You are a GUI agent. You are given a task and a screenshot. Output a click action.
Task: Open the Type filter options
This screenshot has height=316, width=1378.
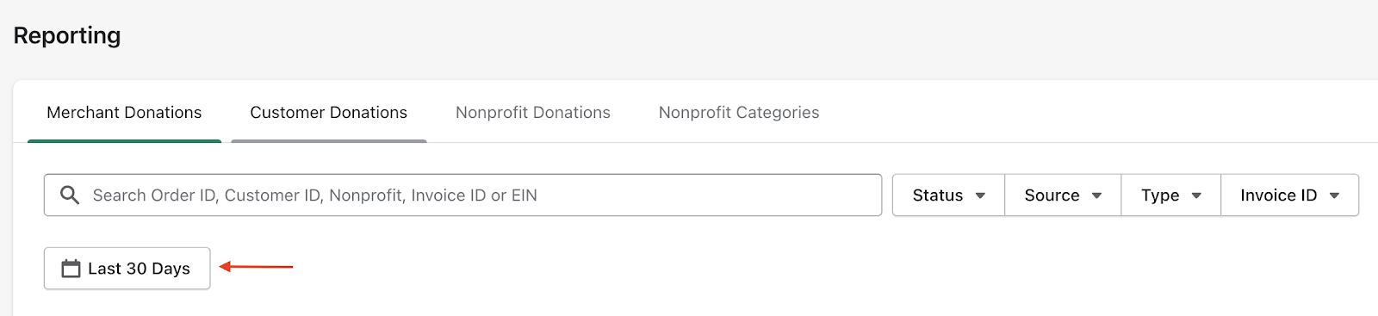coord(1170,195)
